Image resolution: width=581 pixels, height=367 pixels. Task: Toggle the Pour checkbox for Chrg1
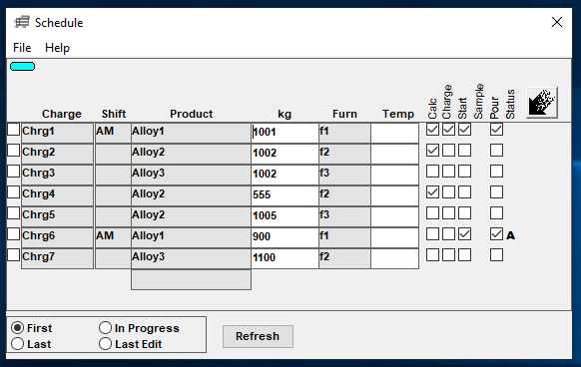[496, 130]
